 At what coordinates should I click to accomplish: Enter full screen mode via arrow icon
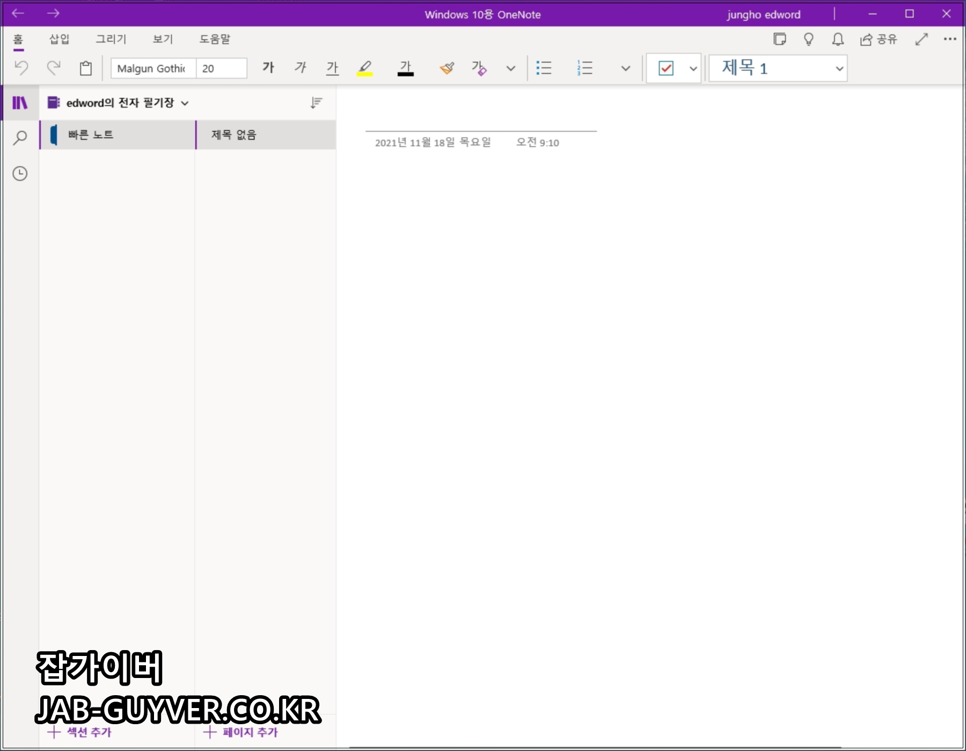coord(921,39)
